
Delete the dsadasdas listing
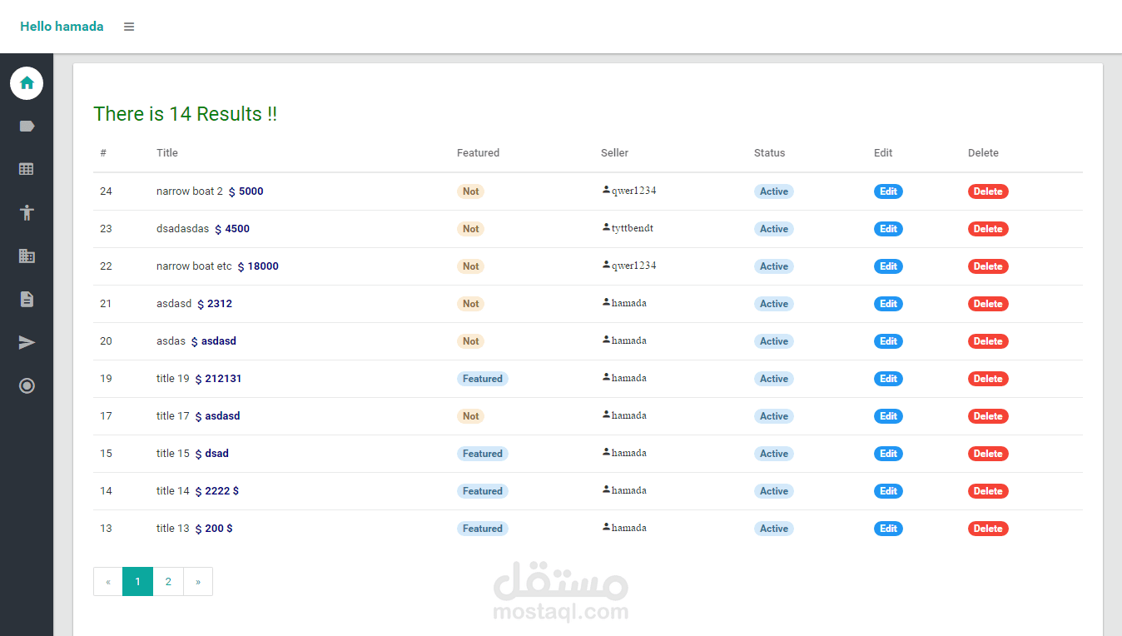(x=988, y=229)
